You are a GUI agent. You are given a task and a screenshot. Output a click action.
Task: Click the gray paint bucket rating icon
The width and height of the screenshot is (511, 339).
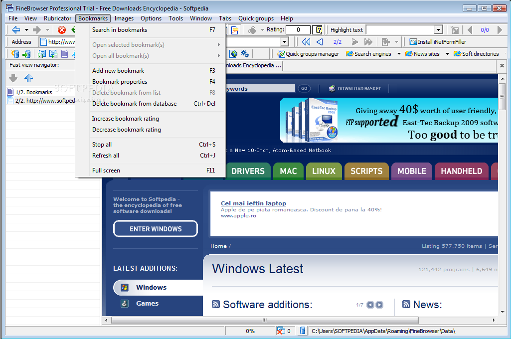[x=252, y=30]
